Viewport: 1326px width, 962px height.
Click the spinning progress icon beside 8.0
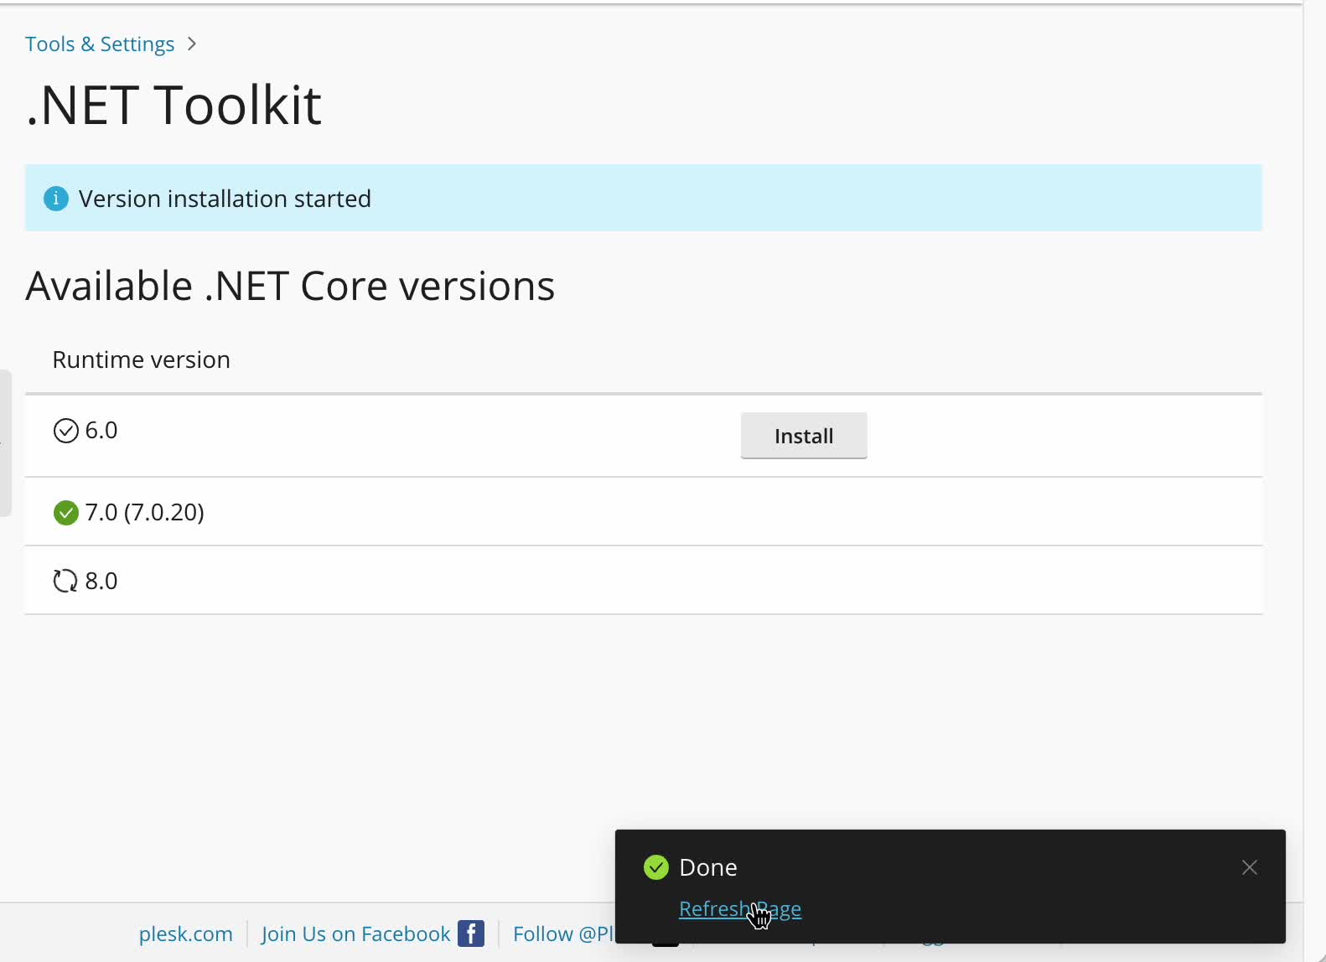65,581
